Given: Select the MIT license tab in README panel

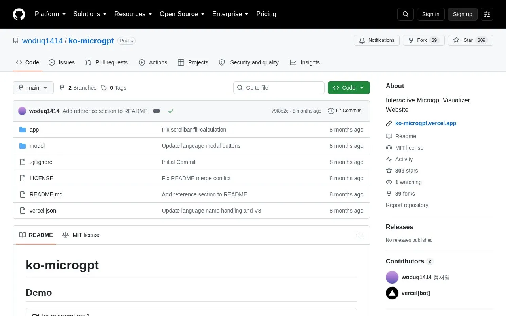Looking at the screenshot, I should [x=82, y=235].
